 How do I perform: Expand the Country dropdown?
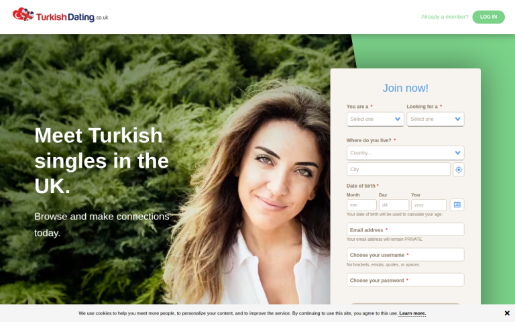point(405,153)
